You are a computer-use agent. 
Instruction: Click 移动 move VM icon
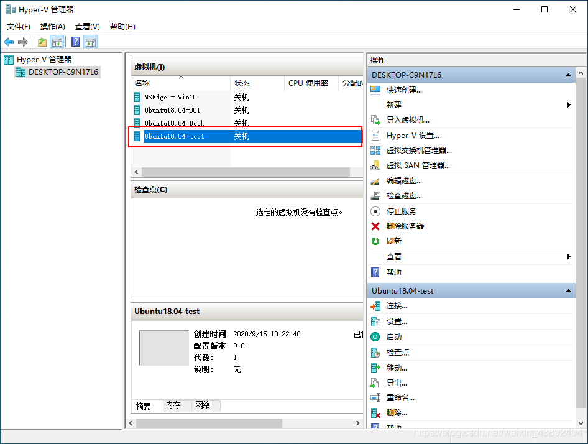click(375, 368)
